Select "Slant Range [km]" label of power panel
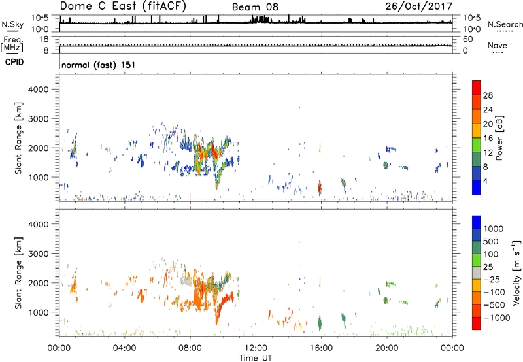The image size is (523, 362). point(18,138)
